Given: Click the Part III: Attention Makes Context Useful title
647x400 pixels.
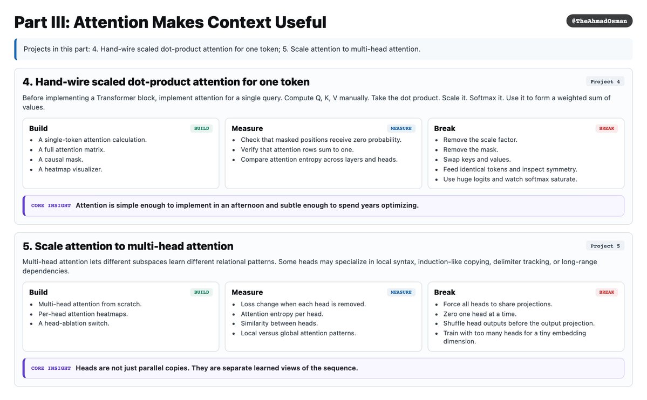Looking at the screenshot, I should click(171, 22).
